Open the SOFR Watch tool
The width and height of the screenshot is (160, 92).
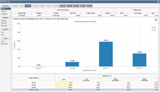(x=6, y=44)
